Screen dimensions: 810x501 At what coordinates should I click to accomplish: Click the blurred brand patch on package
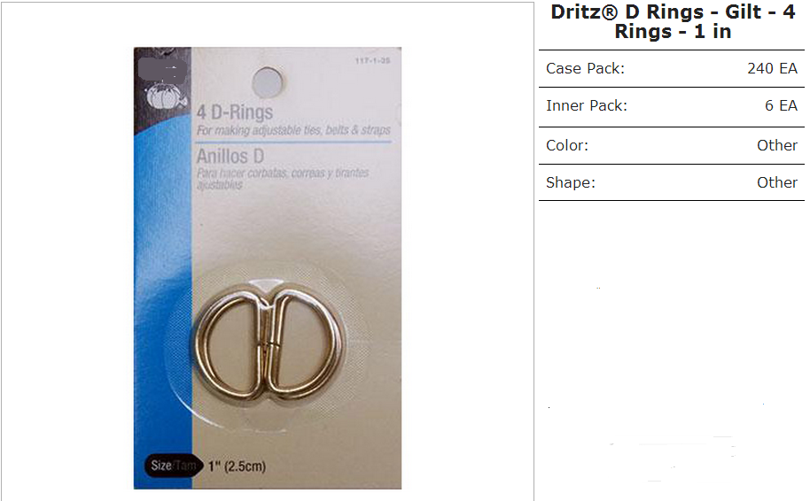[162, 70]
